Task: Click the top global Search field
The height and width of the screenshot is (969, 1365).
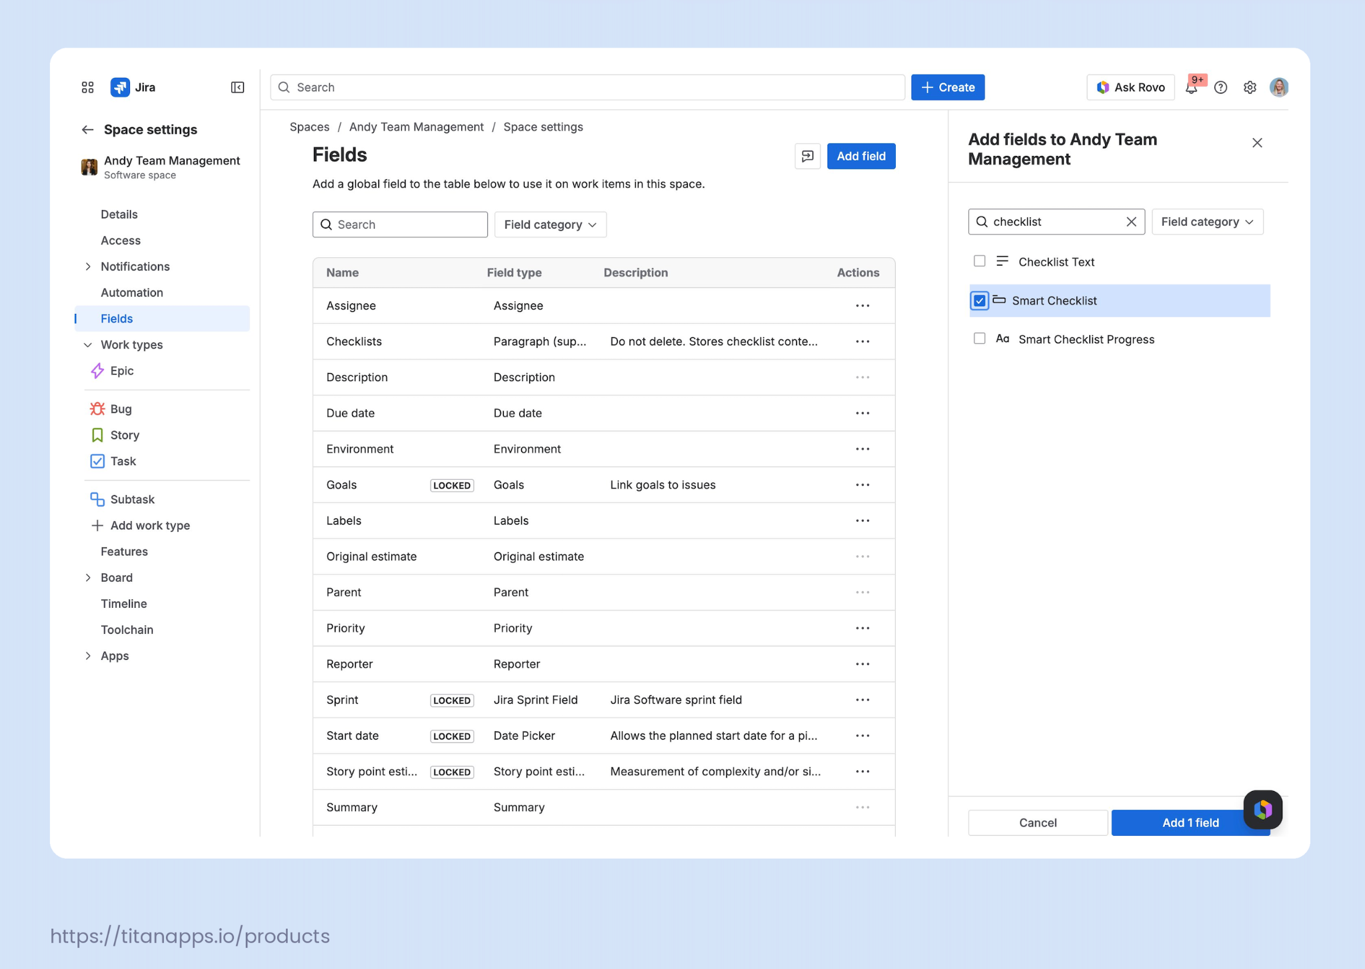Action: (587, 87)
